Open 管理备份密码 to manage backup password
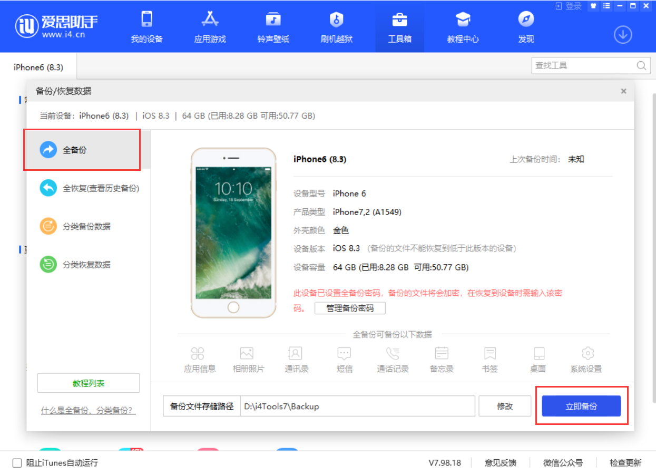Screen dimensions: 656x474 pyautogui.click(x=350, y=308)
